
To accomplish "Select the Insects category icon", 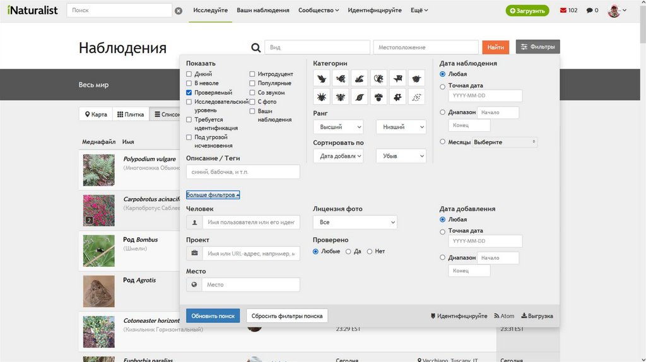I will [x=340, y=97].
